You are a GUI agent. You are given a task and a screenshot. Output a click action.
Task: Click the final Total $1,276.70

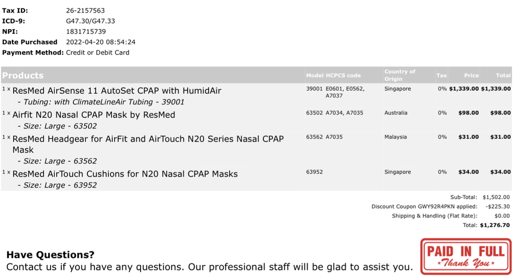494,225
